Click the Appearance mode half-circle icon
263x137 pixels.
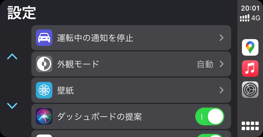tap(44, 64)
